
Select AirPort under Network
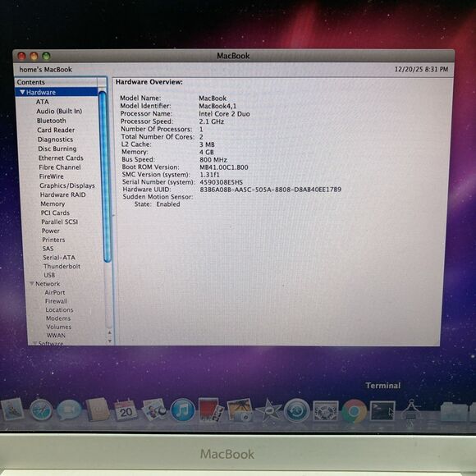[55, 293]
